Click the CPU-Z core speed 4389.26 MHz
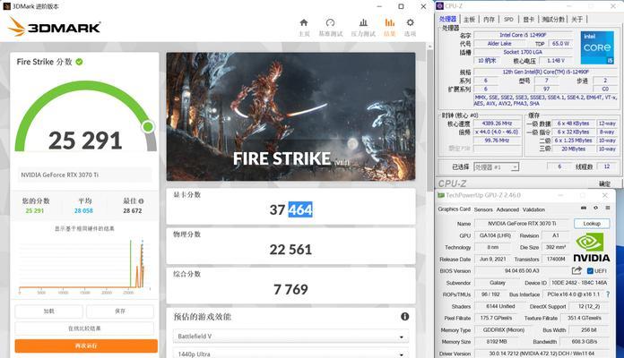624x358 pixels. (x=497, y=124)
